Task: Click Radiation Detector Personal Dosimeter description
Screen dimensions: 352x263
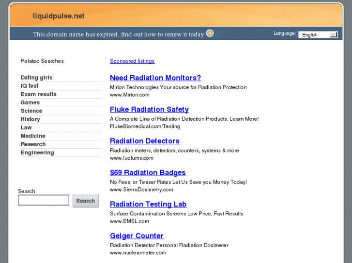Action: point(169,245)
